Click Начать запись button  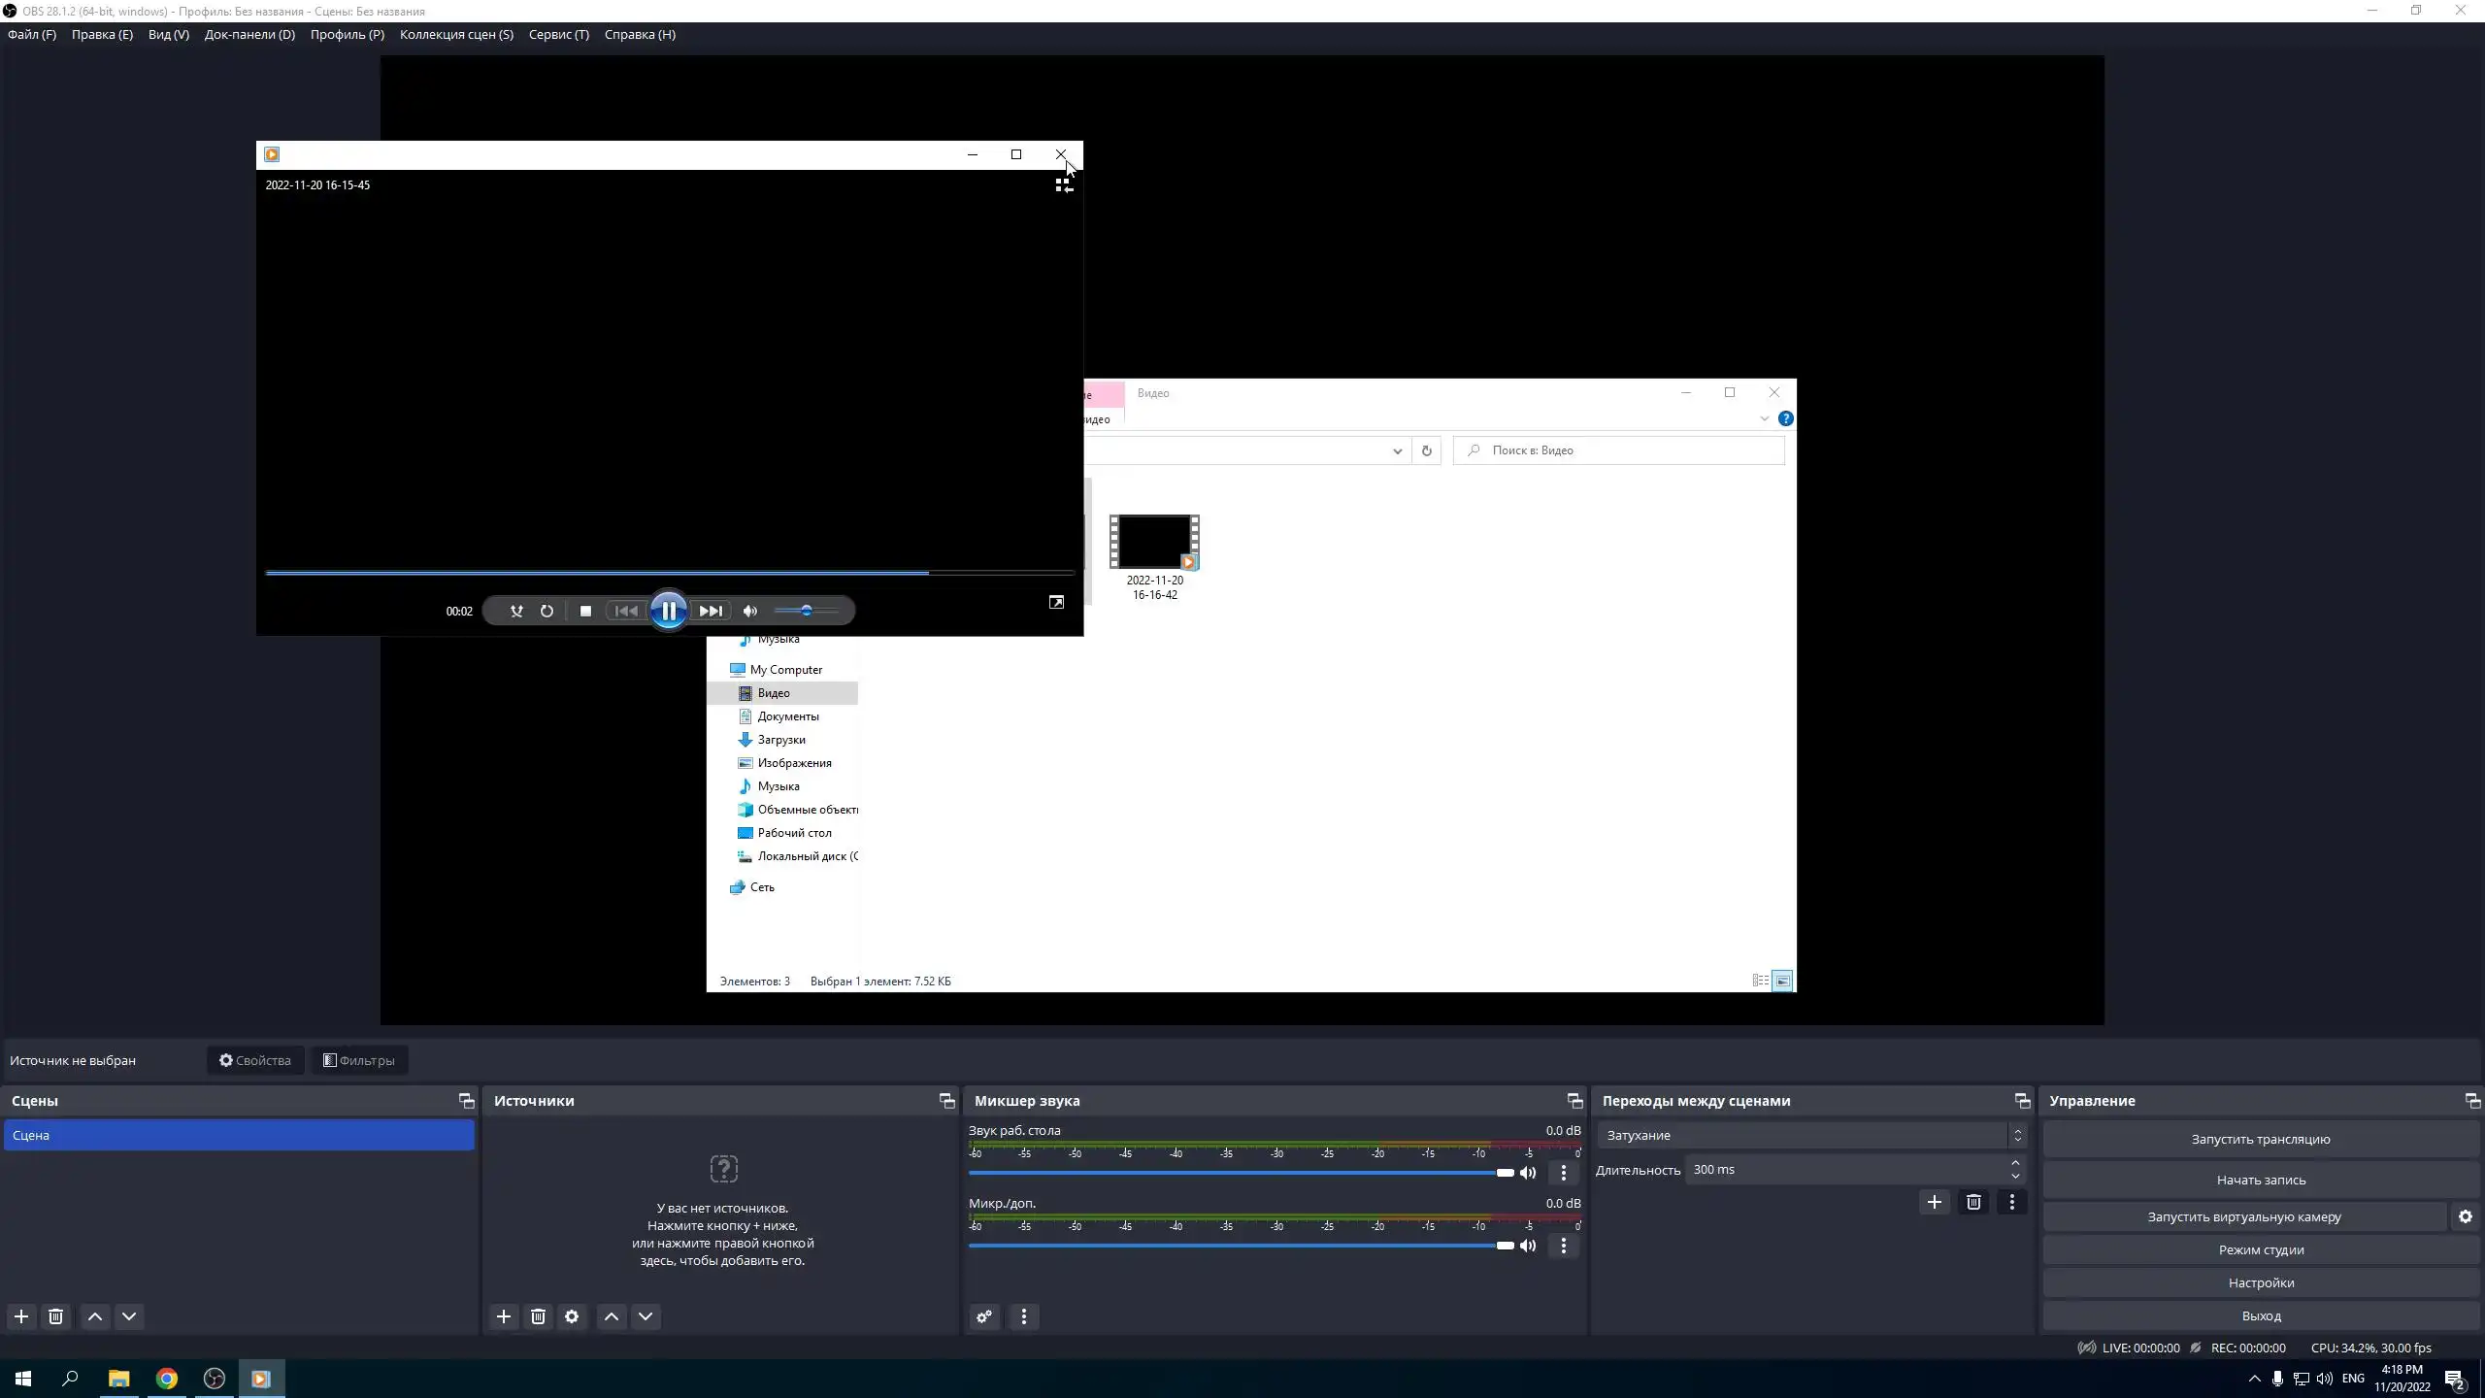[x=2261, y=1180]
